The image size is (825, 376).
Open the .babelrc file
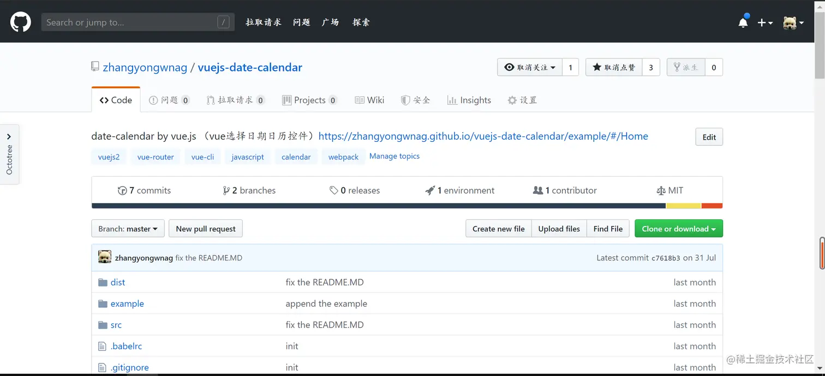[x=126, y=346]
